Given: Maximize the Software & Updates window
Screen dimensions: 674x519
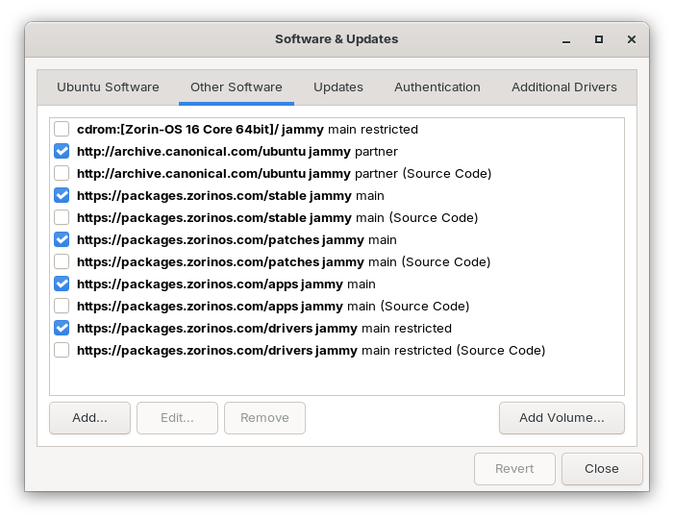Looking at the screenshot, I should click(x=599, y=39).
